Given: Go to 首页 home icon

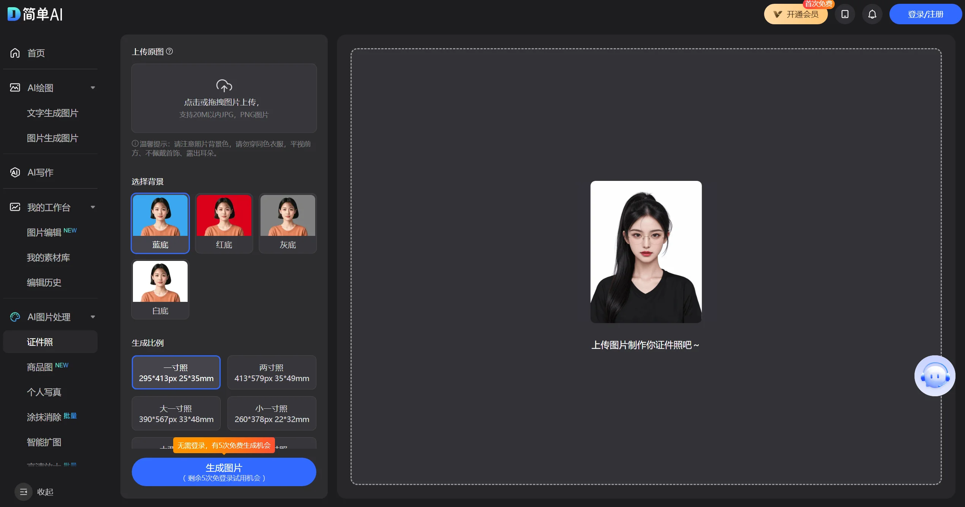Looking at the screenshot, I should click(15, 53).
